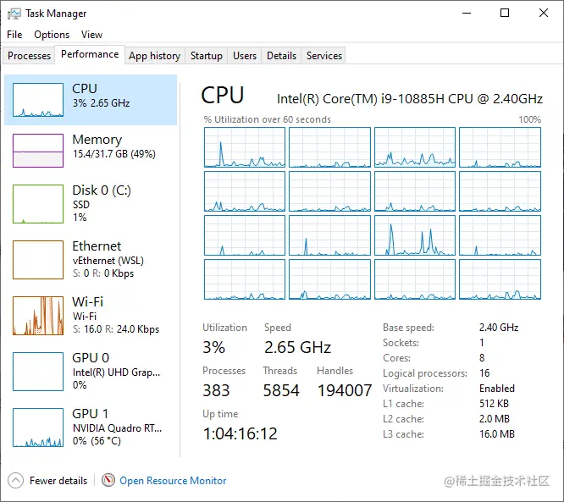Image resolution: width=564 pixels, height=502 pixels.
Task: Open the Details tab
Action: pos(281,56)
